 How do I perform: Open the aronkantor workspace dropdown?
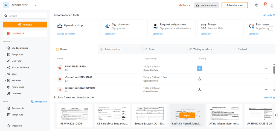click(x=35, y=5)
